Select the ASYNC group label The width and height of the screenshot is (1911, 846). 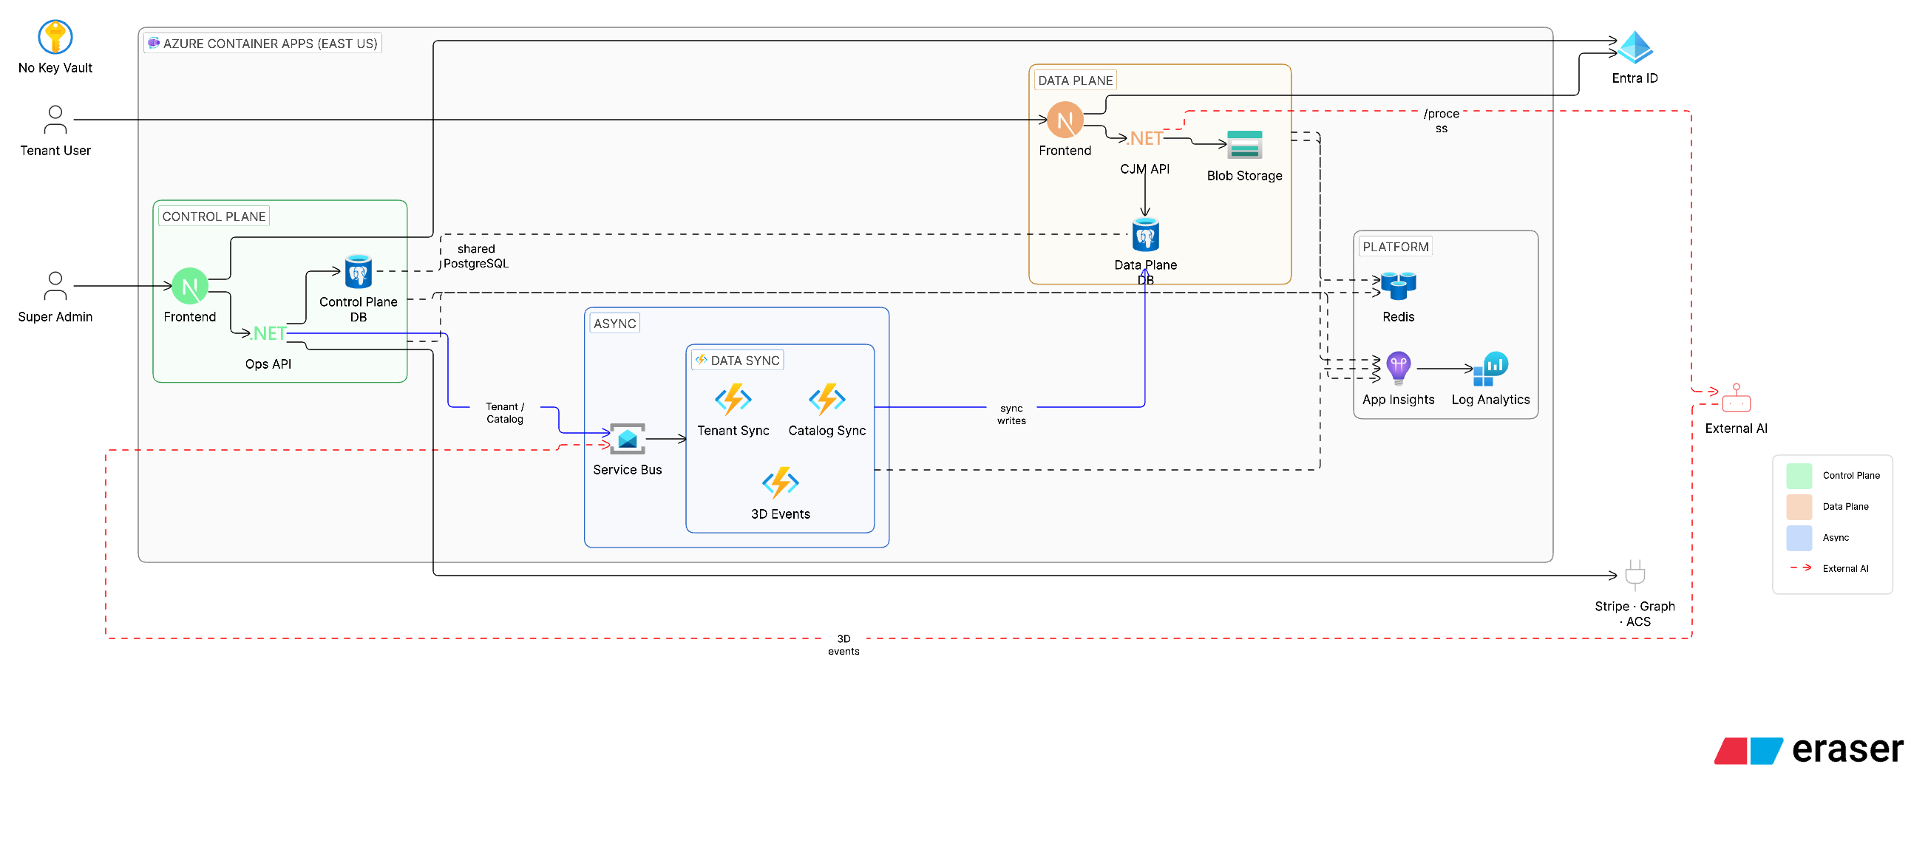pos(615,324)
